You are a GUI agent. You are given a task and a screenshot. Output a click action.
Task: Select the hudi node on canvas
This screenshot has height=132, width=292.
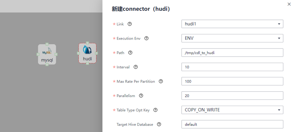(87, 53)
